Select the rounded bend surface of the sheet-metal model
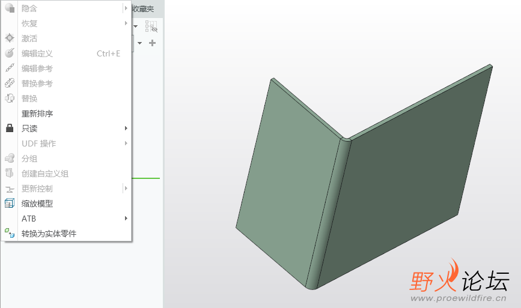This screenshot has height=308, width=521. click(328, 214)
